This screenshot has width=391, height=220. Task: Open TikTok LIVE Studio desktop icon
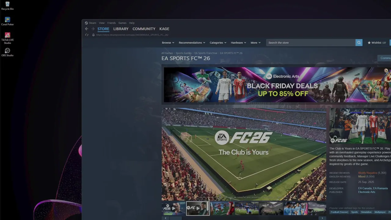(7, 38)
